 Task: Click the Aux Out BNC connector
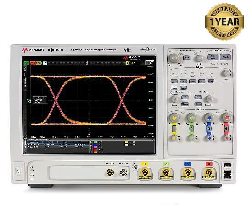click(x=110, y=173)
